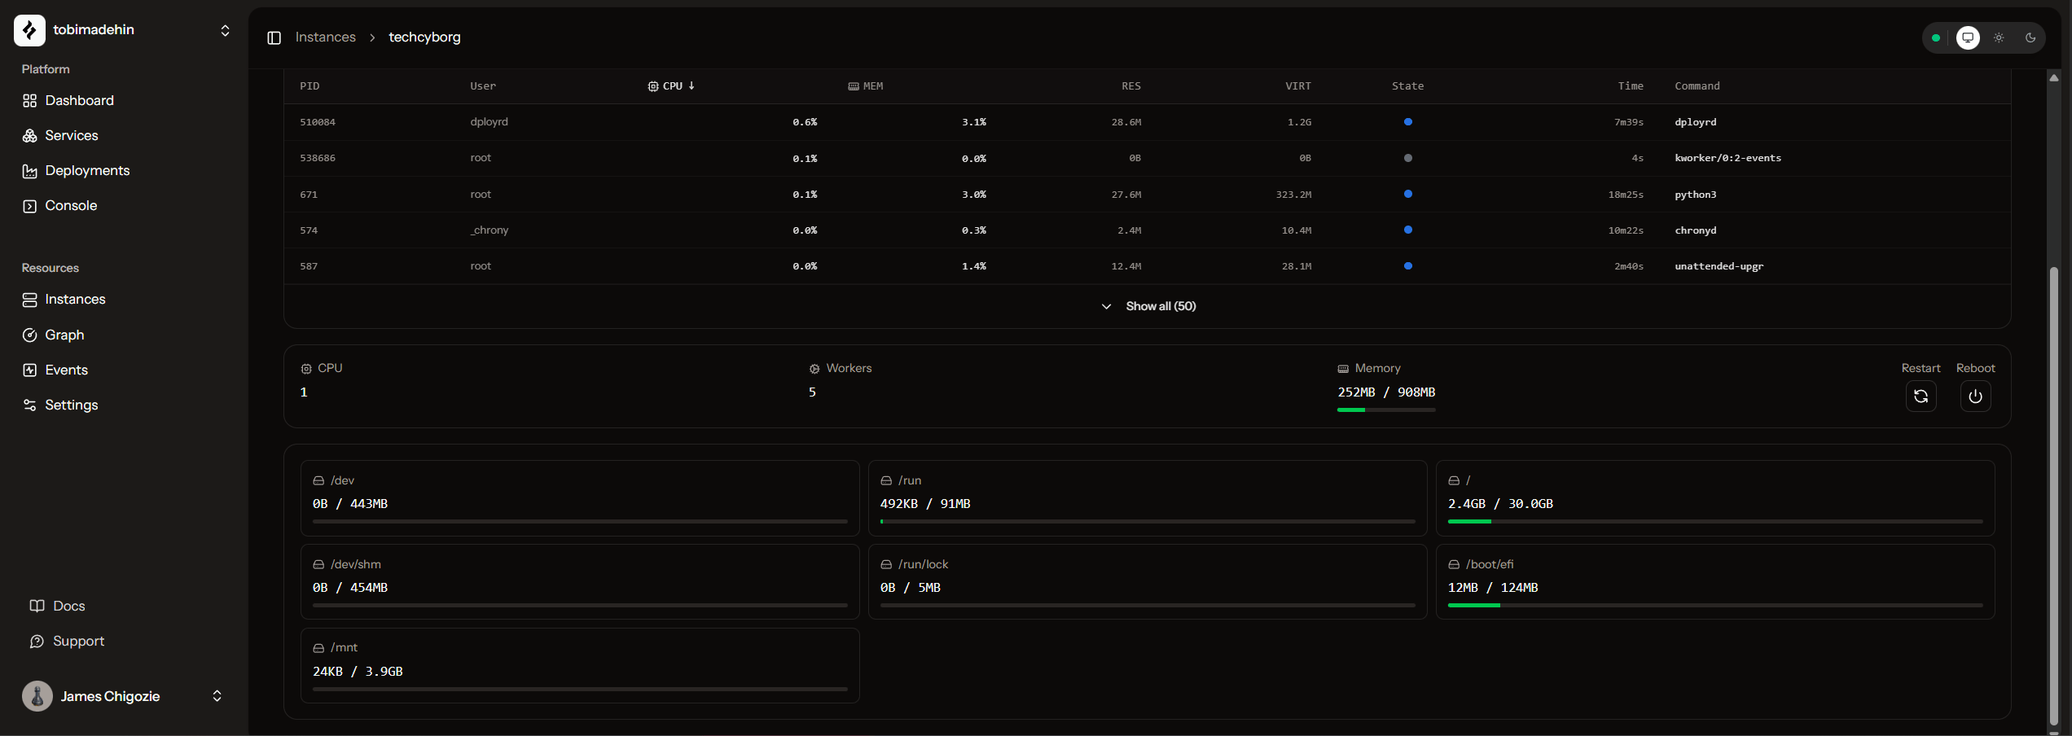Open the Docs link
Image resolution: width=2072 pixels, height=736 pixels.
pyautogui.click(x=68, y=606)
